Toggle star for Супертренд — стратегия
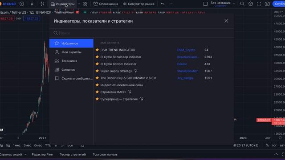Screen dimensions: 285x160 (97, 99)
